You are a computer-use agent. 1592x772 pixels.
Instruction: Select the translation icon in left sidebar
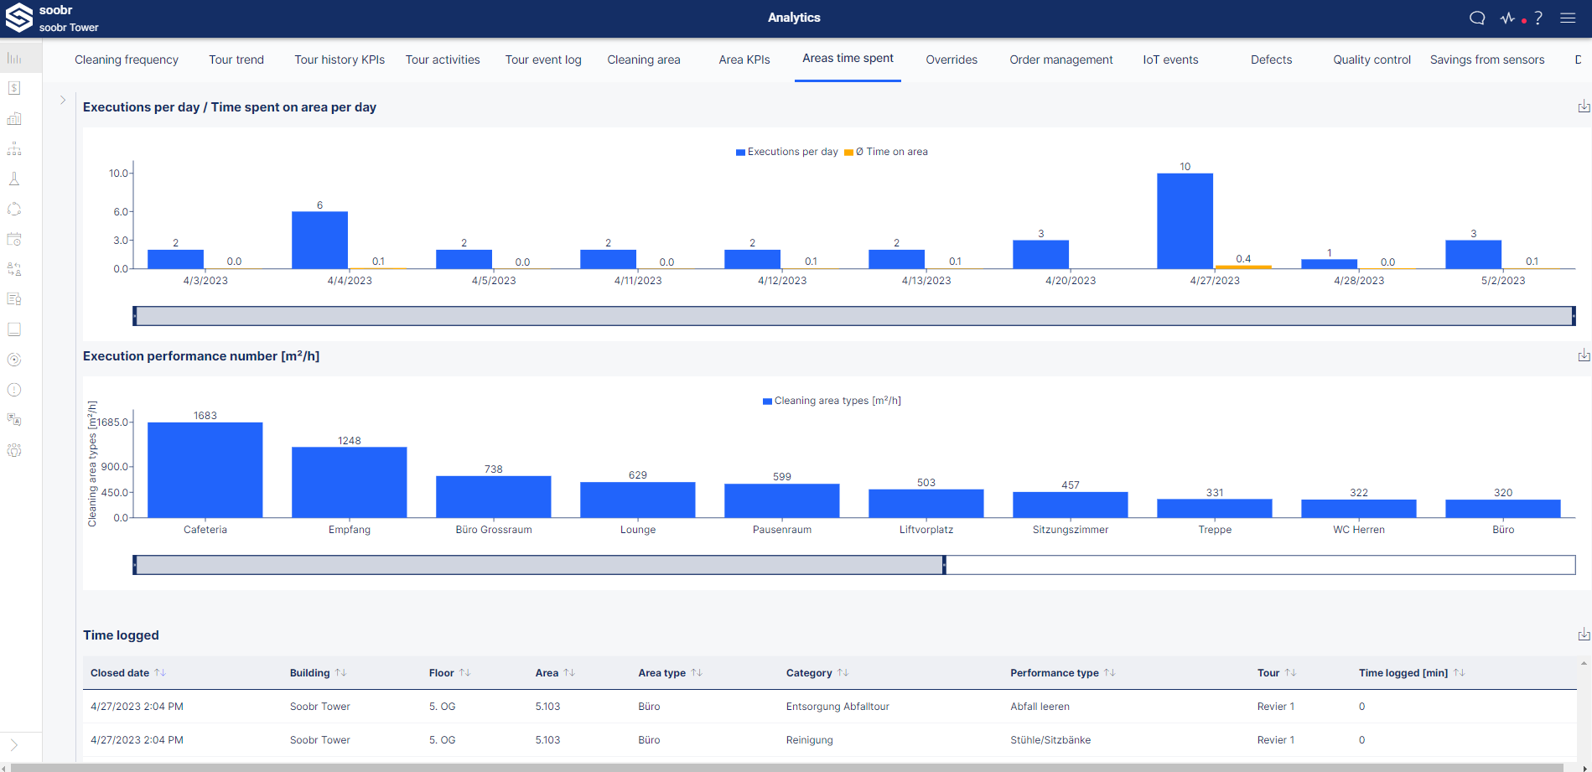(x=14, y=420)
